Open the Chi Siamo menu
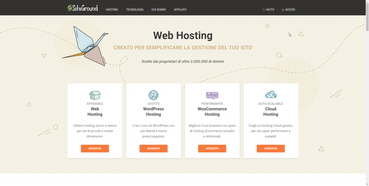This screenshot has width=369, height=186. click(x=159, y=10)
